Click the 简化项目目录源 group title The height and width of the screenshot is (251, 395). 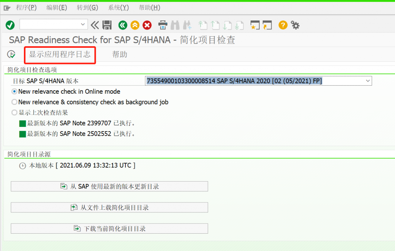pos(29,154)
